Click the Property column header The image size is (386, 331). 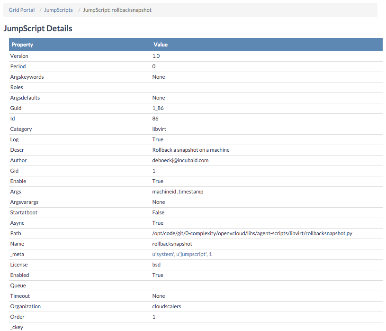pyautogui.click(x=22, y=45)
